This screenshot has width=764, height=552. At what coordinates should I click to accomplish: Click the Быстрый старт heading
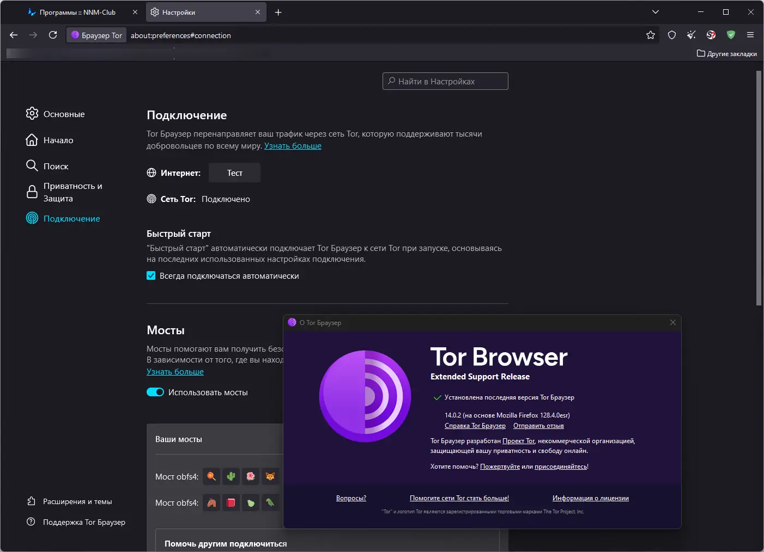pyautogui.click(x=179, y=234)
